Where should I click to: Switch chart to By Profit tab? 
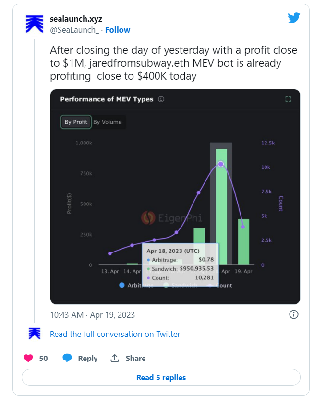pyautogui.click(x=76, y=122)
